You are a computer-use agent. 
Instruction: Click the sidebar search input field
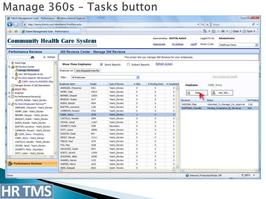pos(19,57)
